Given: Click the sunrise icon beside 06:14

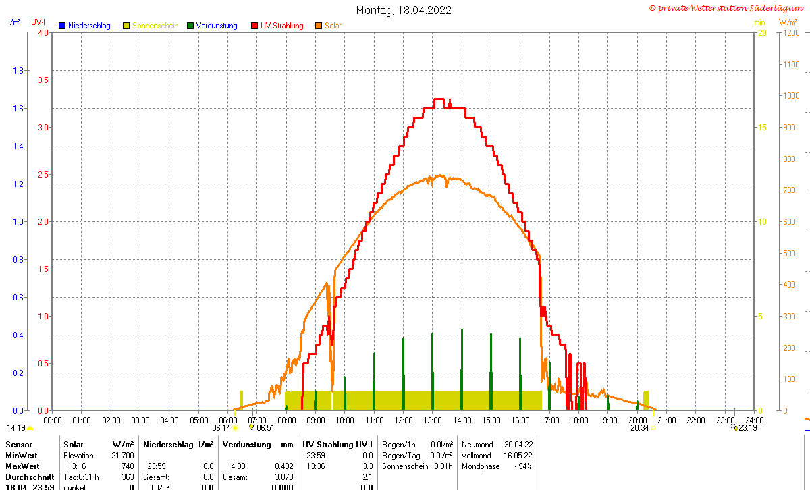Looking at the screenshot, I should point(235,428).
